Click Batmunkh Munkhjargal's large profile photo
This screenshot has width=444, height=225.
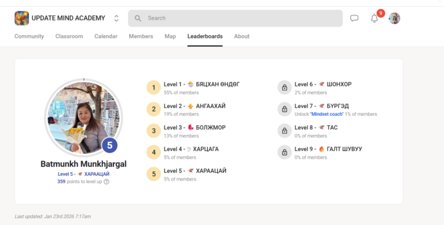(83, 118)
